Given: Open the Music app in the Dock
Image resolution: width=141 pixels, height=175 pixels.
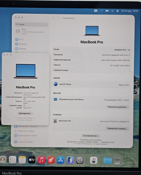Looking at the screenshot, I should coord(41,160).
